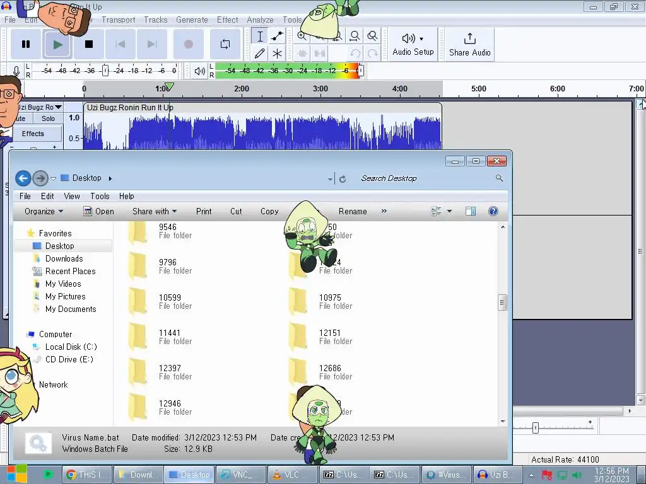Open the Generate menu
Viewport: 646px width, 484px height.
pyautogui.click(x=192, y=20)
